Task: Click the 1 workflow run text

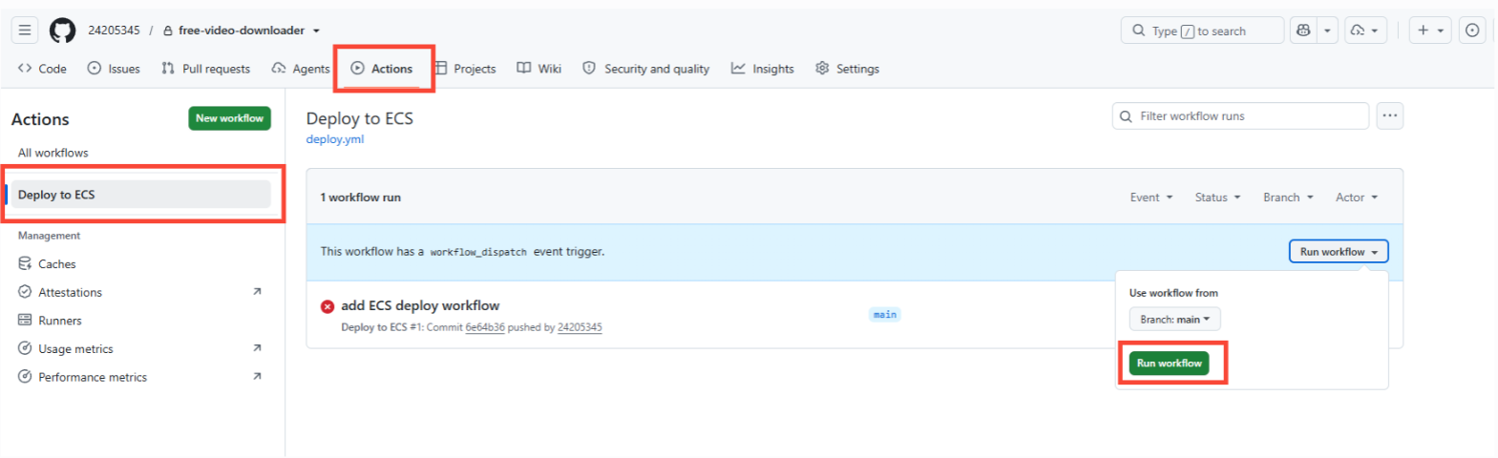Action: [x=360, y=198]
